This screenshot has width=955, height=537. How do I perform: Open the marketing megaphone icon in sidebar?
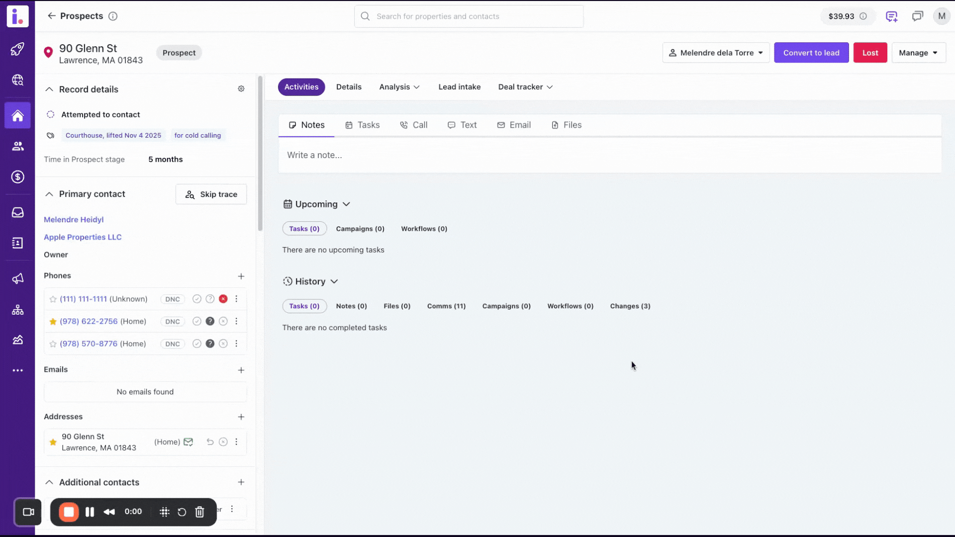[17, 279]
